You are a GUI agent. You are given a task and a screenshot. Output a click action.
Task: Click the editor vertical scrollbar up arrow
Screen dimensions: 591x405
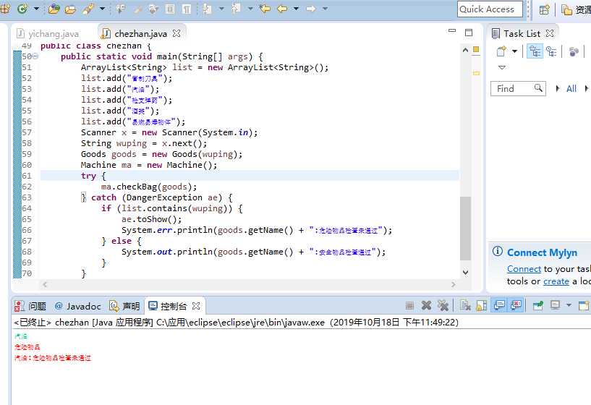(465, 50)
